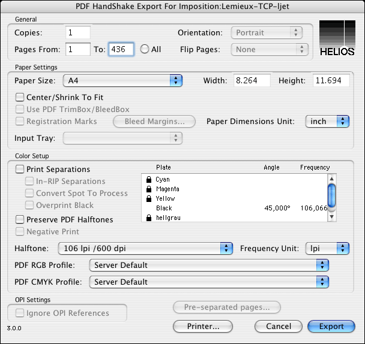This screenshot has width=365, height=344.
Task: Click the Pages To field showing 436
Action: click(121, 49)
